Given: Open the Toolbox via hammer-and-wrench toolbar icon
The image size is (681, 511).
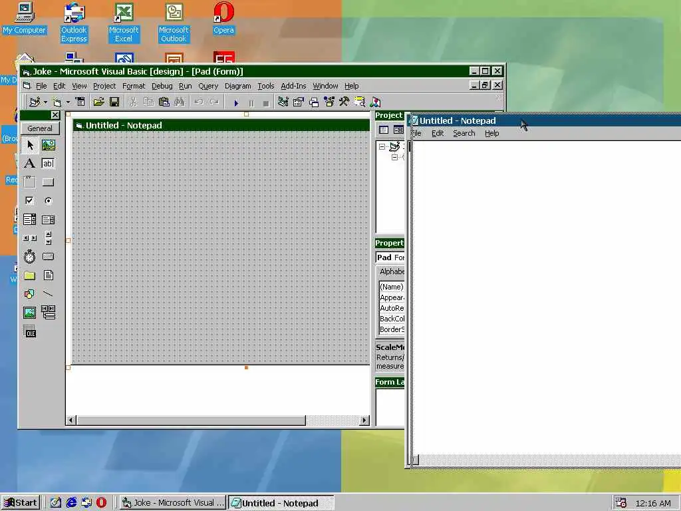Looking at the screenshot, I should click(344, 102).
